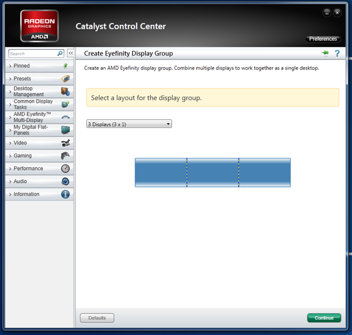This screenshot has height=335, width=352.
Task: Click the Common Display Tasks icon
Action: (65, 104)
